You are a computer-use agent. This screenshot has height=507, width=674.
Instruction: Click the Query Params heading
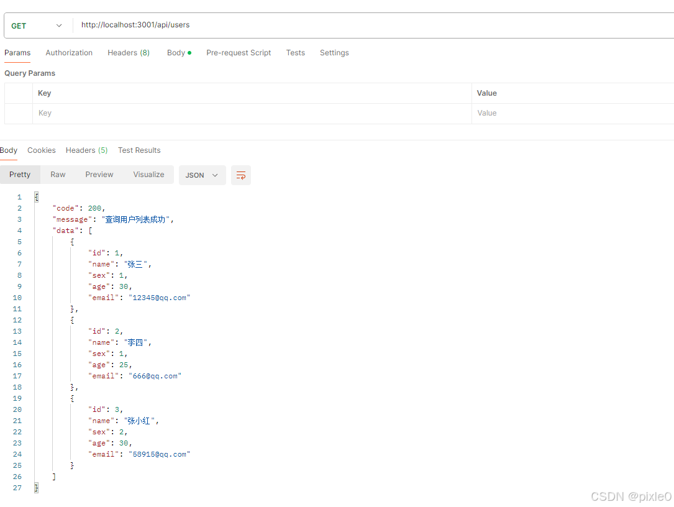tap(30, 73)
